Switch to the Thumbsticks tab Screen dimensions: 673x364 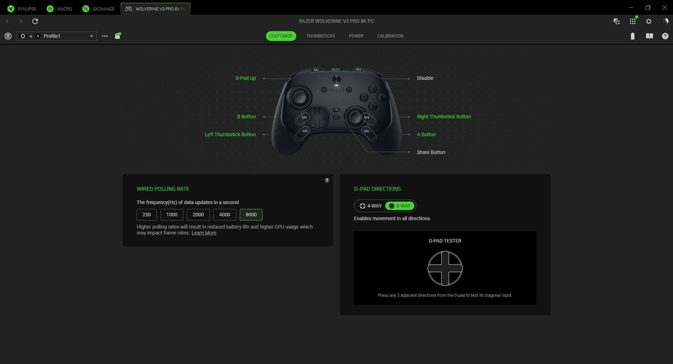pyautogui.click(x=321, y=36)
